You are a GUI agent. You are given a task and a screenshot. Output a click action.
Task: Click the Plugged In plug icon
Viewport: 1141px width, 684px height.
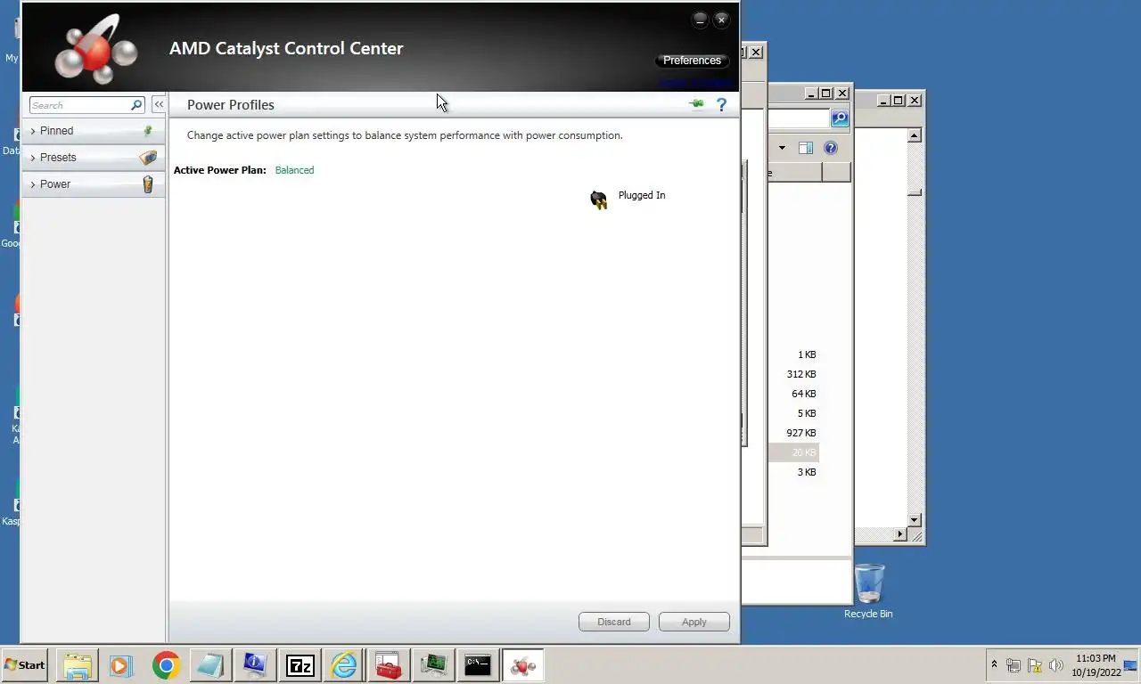(599, 199)
